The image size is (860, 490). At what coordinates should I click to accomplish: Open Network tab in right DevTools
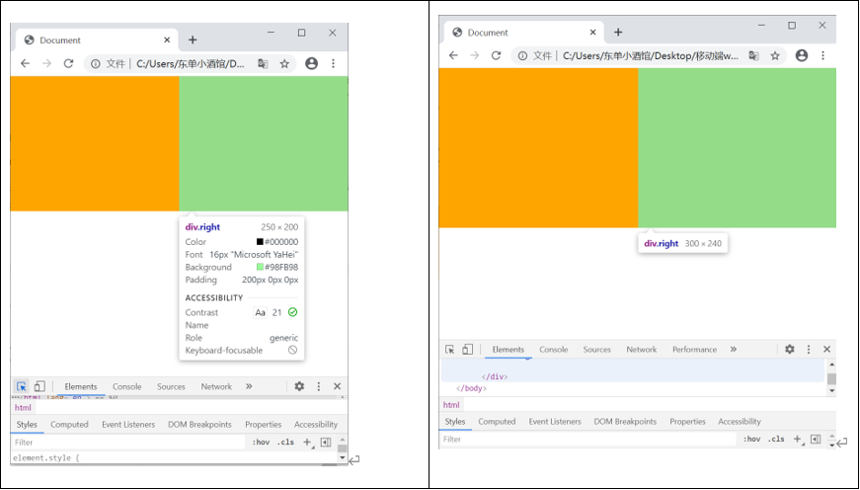pos(641,350)
